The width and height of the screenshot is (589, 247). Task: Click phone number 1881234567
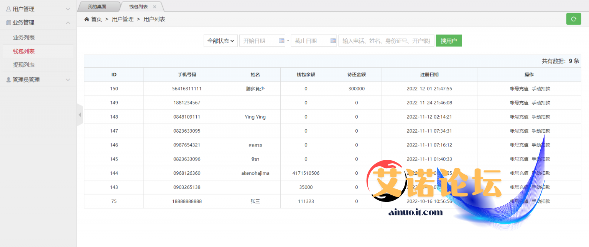187,103
